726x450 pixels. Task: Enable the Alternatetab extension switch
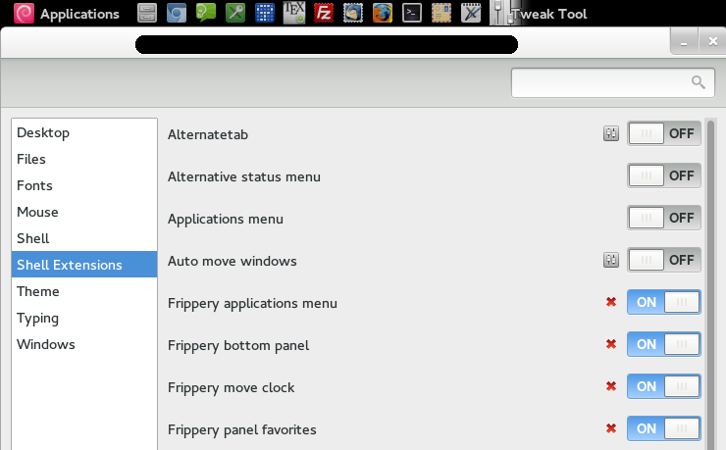664,133
